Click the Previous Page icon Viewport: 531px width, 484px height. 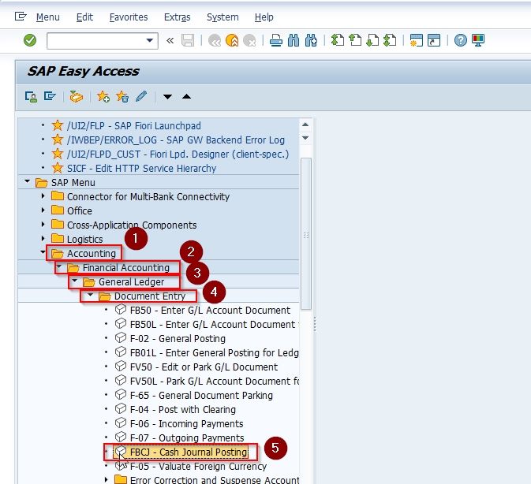(x=355, y=40)
